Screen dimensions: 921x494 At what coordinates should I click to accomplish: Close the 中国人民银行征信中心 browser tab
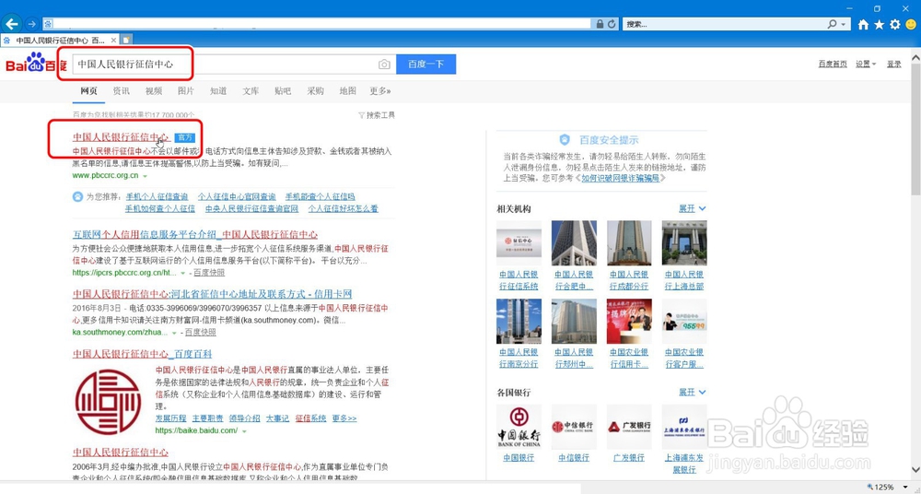pyautogui.click(x=113, y=40)
